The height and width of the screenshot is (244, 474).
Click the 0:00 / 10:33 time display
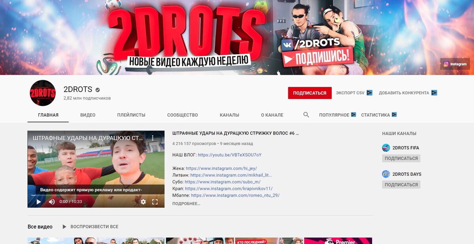71,202
